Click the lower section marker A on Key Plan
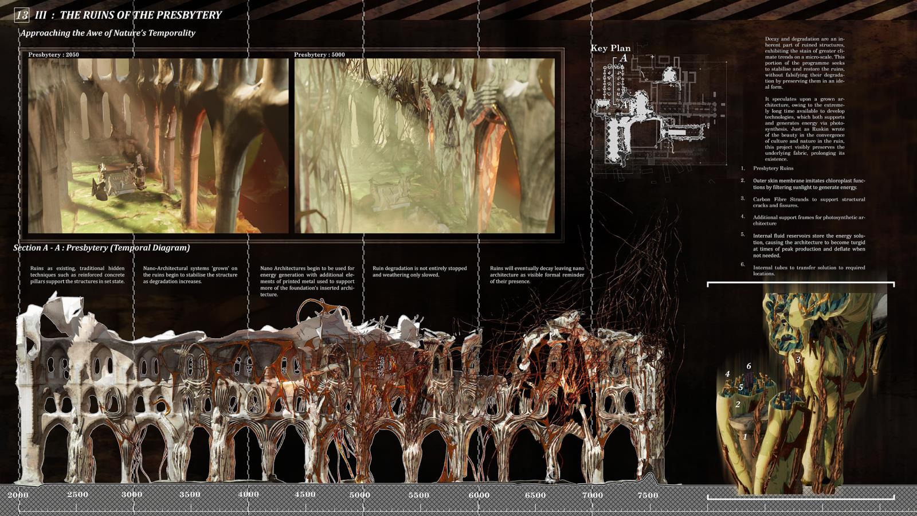Screen dimensions: 917x516 click(x=624, y=105)
